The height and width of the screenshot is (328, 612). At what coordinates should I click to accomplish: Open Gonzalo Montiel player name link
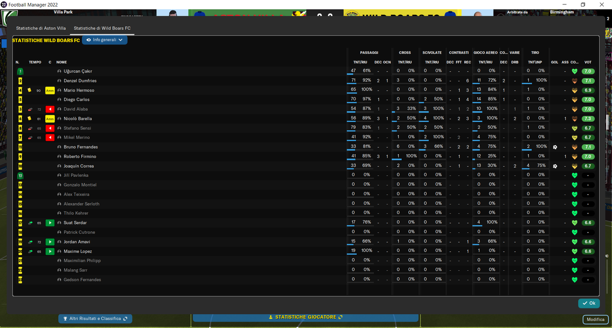coord(80,185)
